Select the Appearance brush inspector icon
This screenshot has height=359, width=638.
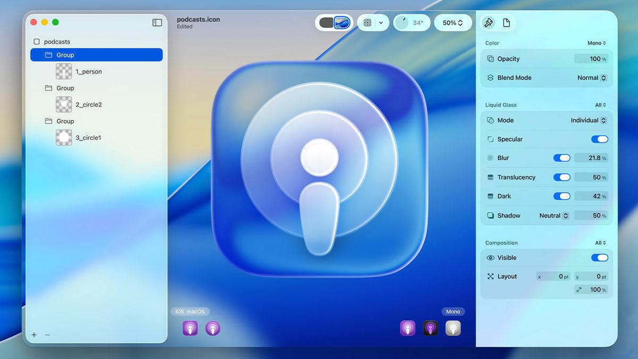point(488,23)
